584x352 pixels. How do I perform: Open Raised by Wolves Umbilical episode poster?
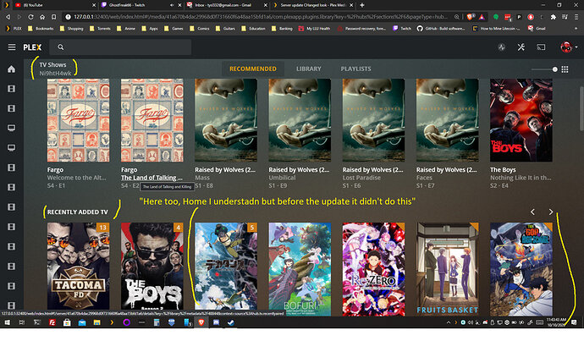tap(300, 120)
